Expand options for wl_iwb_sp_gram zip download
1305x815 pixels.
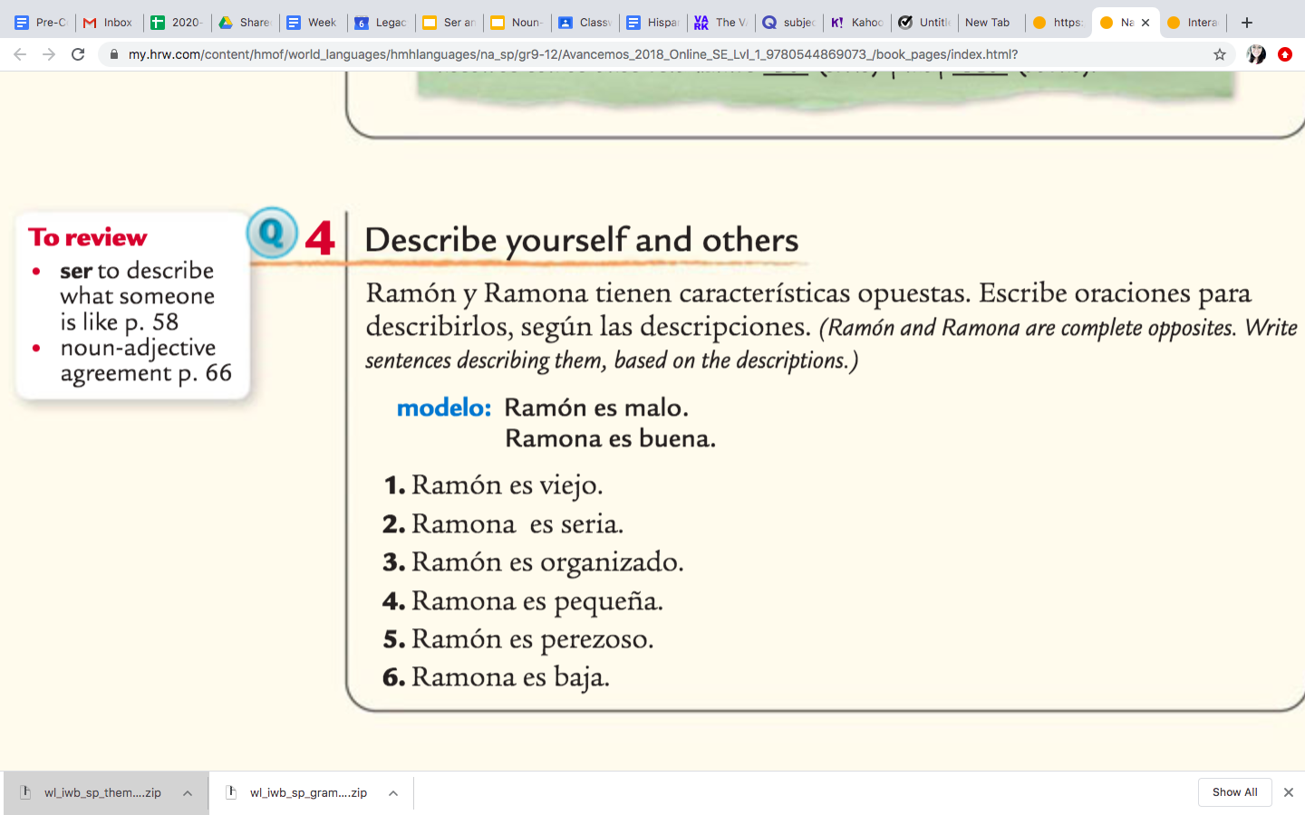[x=393, y=793]
